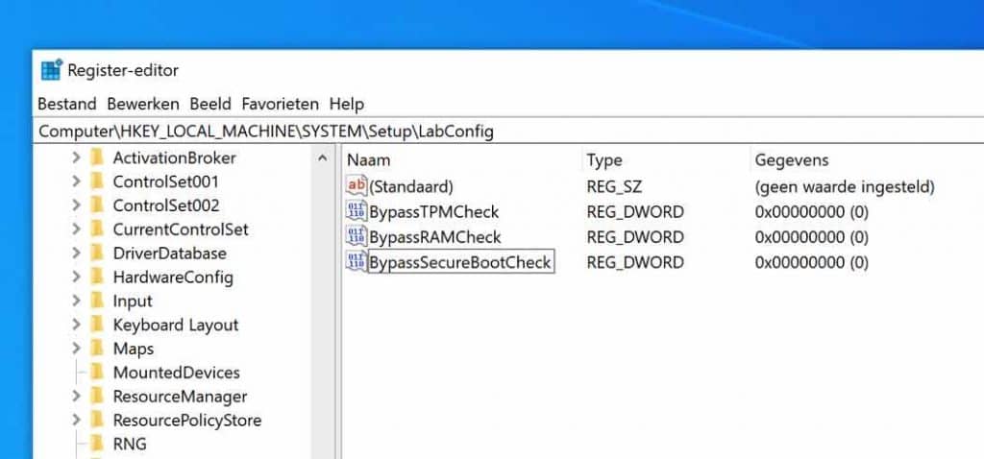The height and width of the screenshot is (459, 984).
Task: Select the ResourcePolicyStore tree item
Action: [187, 421]
